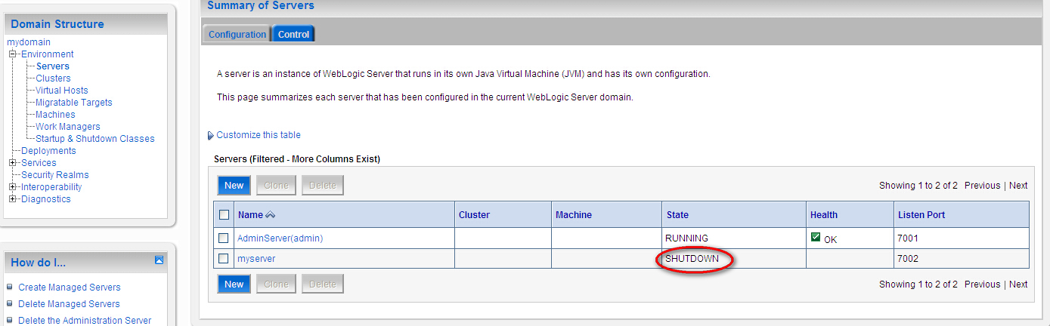Click the Domain Structure panel title

(x=57, y=24)
